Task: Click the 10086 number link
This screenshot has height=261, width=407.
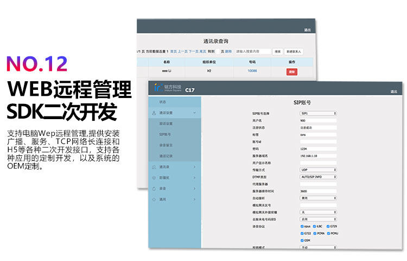Action: click(252, 71)
